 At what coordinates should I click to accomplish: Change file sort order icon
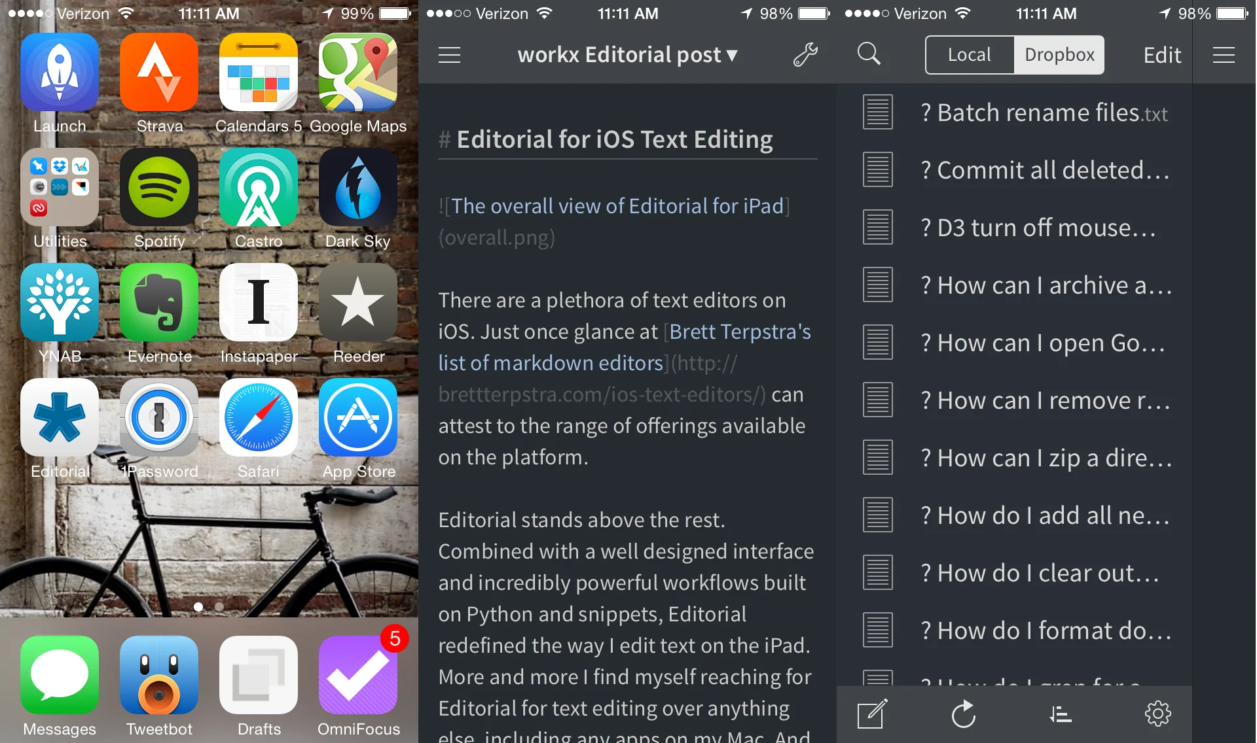pyautogui.click(x=1060, y=714)
